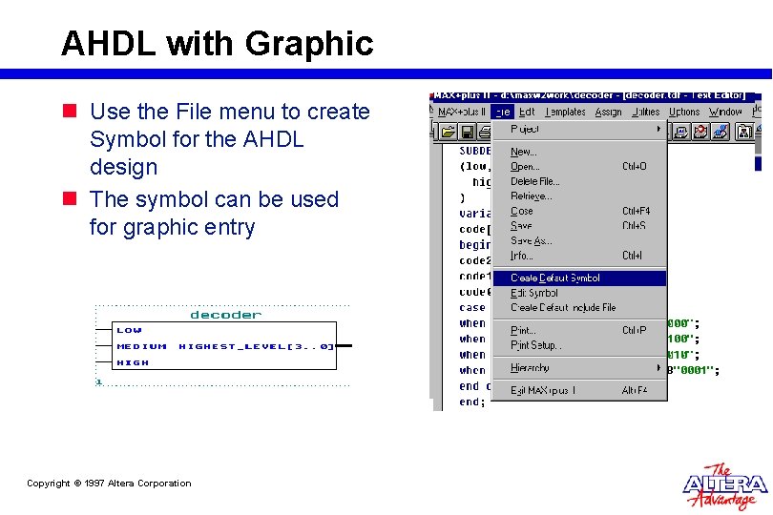Select Save in the File menu
Image resolution: width=773 pixels, height=515 pixels.
point(580,226)
